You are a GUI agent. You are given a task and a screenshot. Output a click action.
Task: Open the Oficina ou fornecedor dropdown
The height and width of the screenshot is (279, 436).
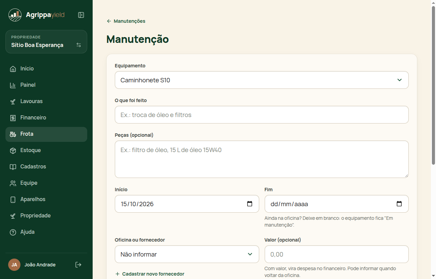pos(187,254)
